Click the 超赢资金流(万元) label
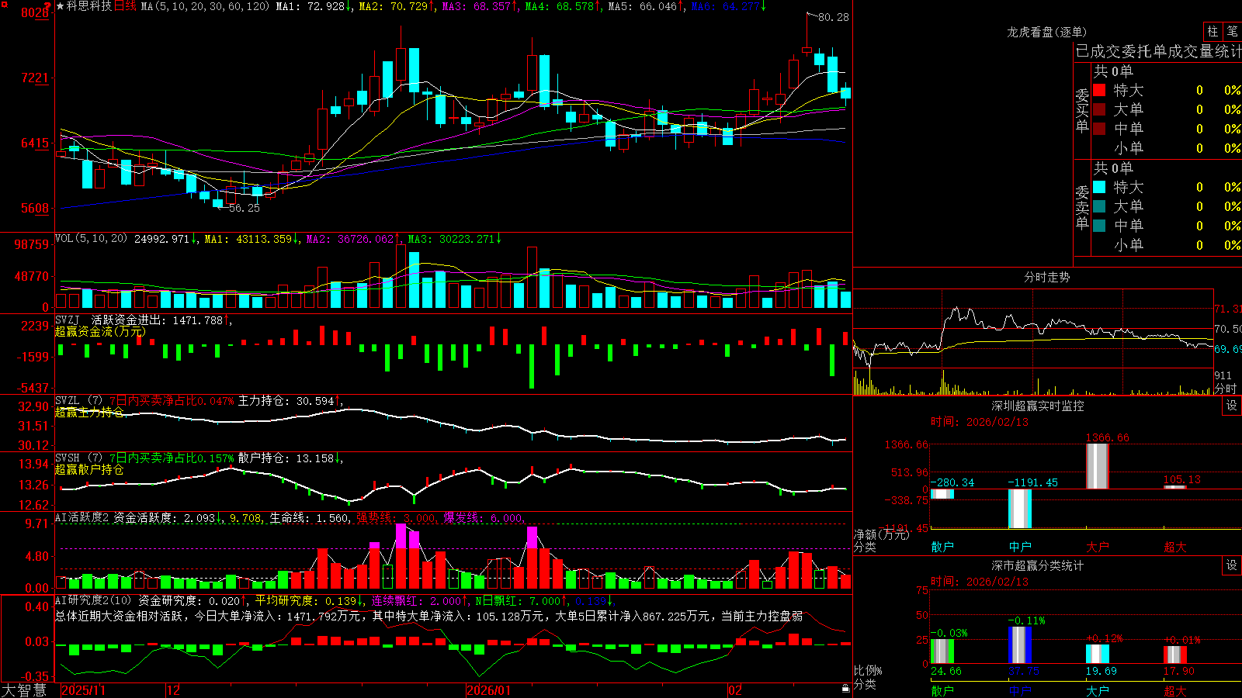1242x698 pixels. (100, 331)
